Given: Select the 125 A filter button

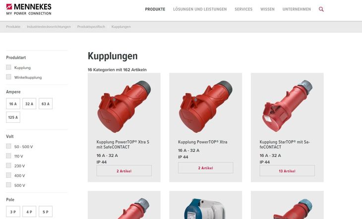Looking at the screenshot, I should coord(13,117).
